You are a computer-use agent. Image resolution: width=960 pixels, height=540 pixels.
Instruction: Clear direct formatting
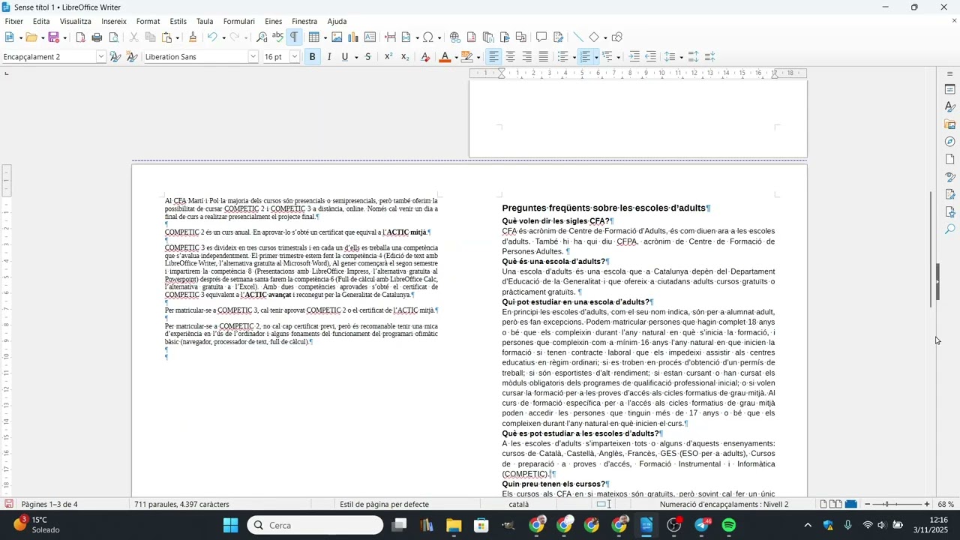(x=425, y=57)
